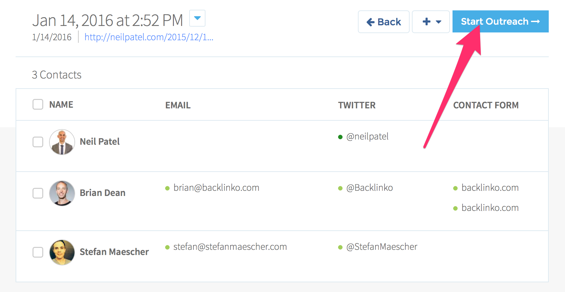
Task: Open the @Backlinko Twitter handle
Action: click(x=370, y=188)
